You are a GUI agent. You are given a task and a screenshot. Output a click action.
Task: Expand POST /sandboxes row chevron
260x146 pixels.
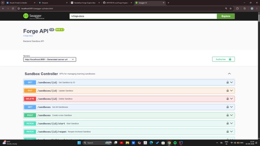pos(232,115)
